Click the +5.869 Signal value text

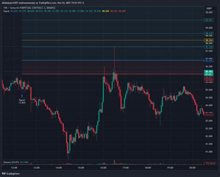(22, 103)
